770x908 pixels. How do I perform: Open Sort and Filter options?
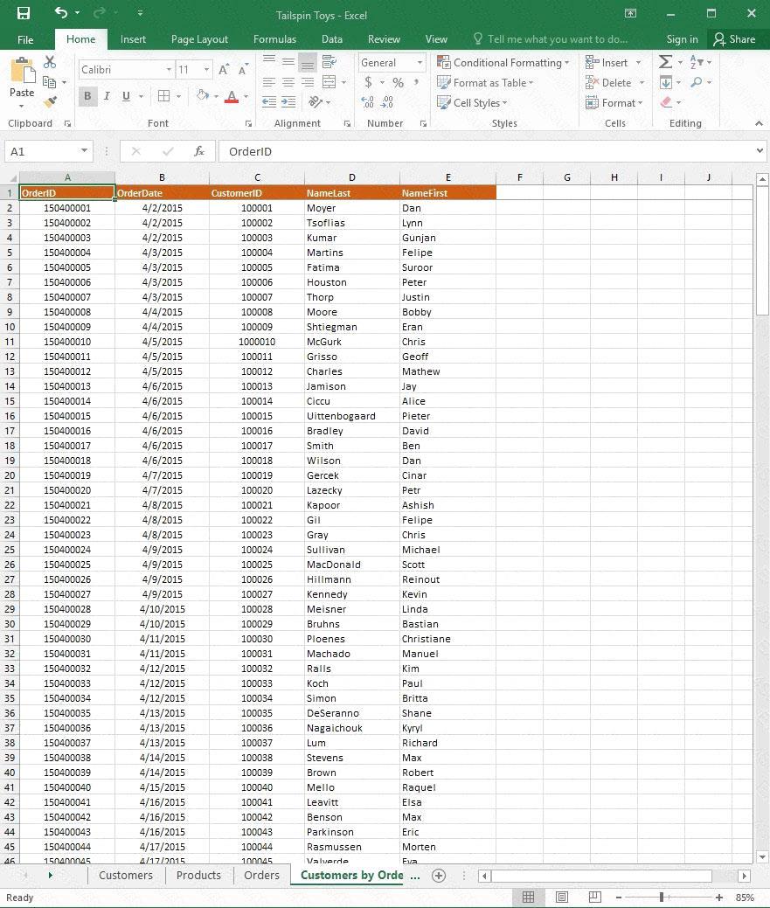tap(697, 62)
